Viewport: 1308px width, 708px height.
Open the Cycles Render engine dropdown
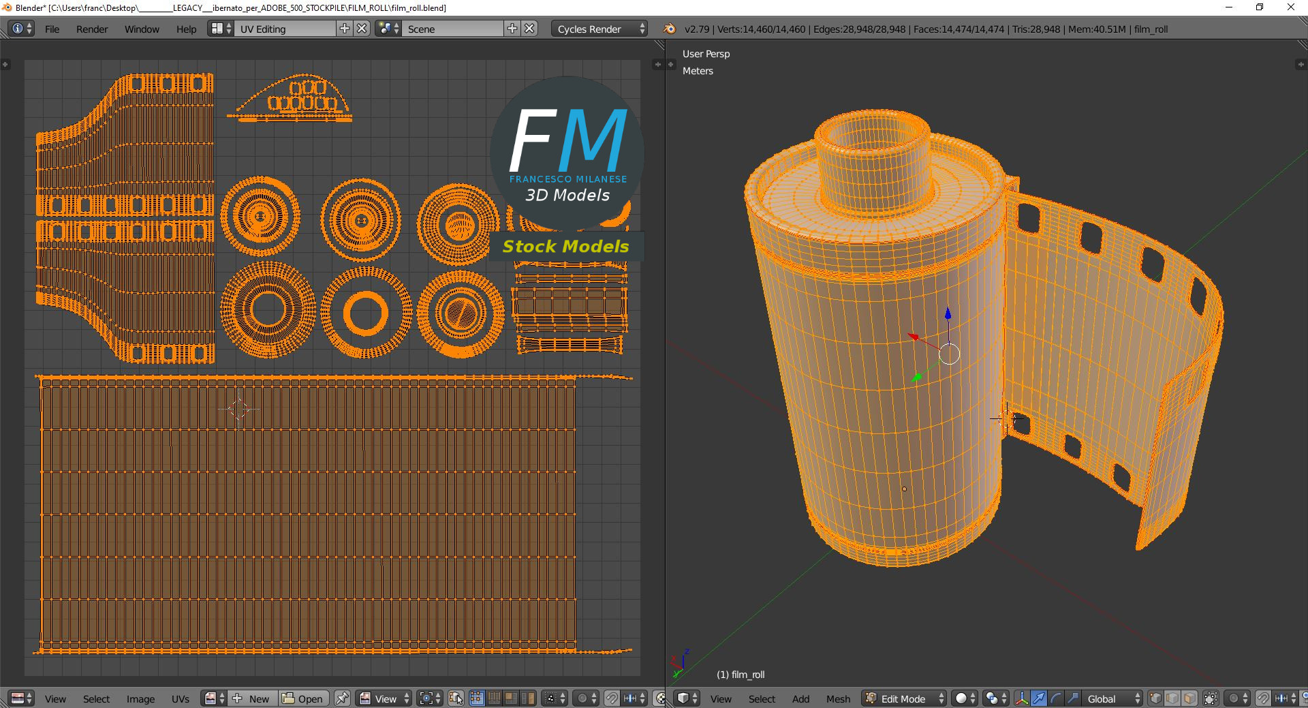point(599,29)
